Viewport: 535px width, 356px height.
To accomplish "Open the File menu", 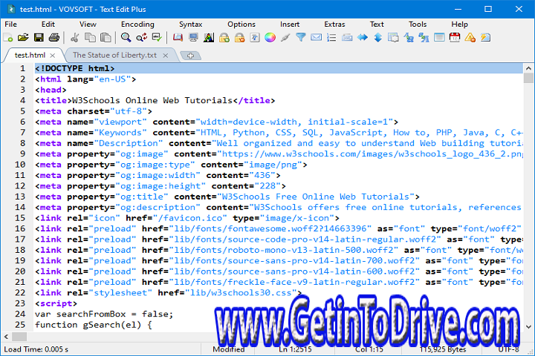I will pyautogui.click(x=10, y=24).
